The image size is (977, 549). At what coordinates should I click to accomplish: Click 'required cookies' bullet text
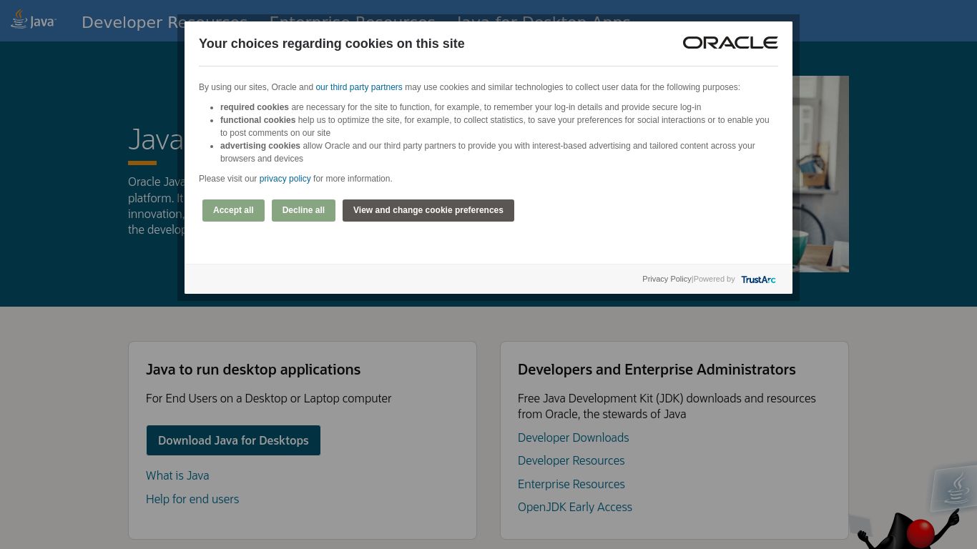[x=461, y=107]
